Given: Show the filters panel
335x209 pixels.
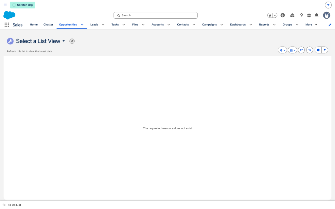Looking at the screenshot, I should click(x=325, y=50).
